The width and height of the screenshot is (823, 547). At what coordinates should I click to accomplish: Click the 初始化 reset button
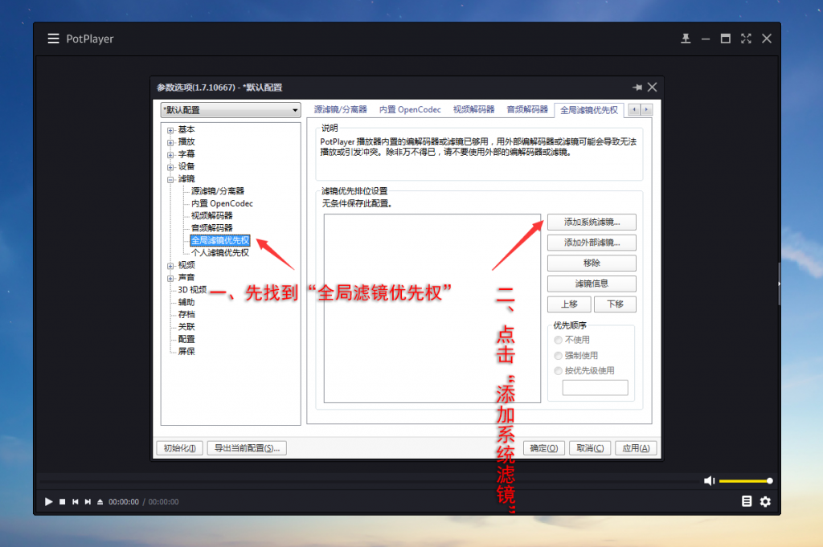[179, 448]
